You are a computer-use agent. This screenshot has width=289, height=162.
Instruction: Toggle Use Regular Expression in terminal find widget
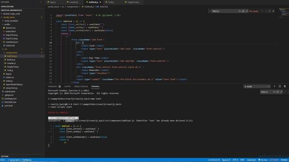[281, 92]
